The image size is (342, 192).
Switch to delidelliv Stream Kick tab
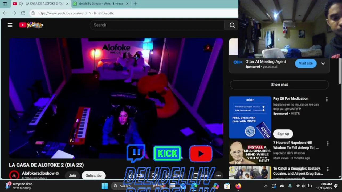[101, 4]
